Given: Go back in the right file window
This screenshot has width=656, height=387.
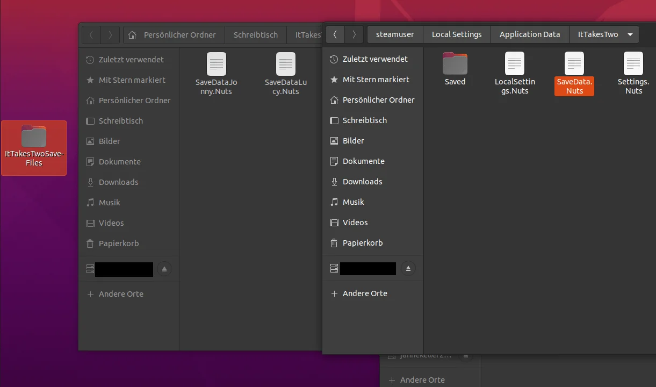Looking at the screenshot, I should coord(335,34).
